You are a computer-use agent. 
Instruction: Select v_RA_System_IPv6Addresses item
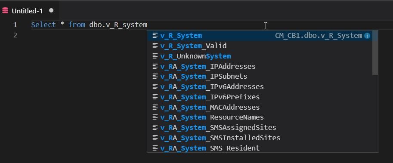point(260,86)
